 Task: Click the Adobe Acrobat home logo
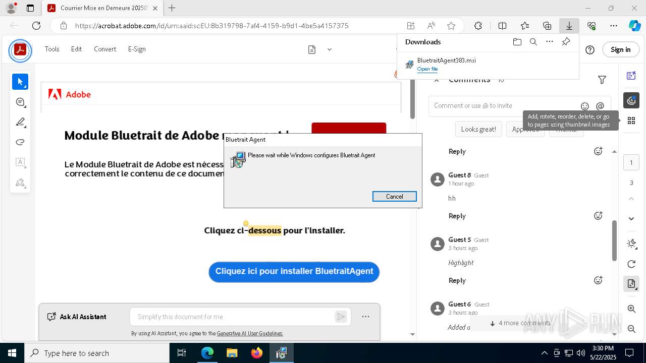pos(20,50)
